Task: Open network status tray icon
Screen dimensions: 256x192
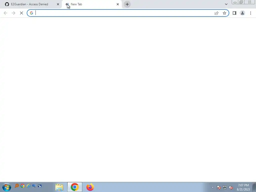Action: 225,187
